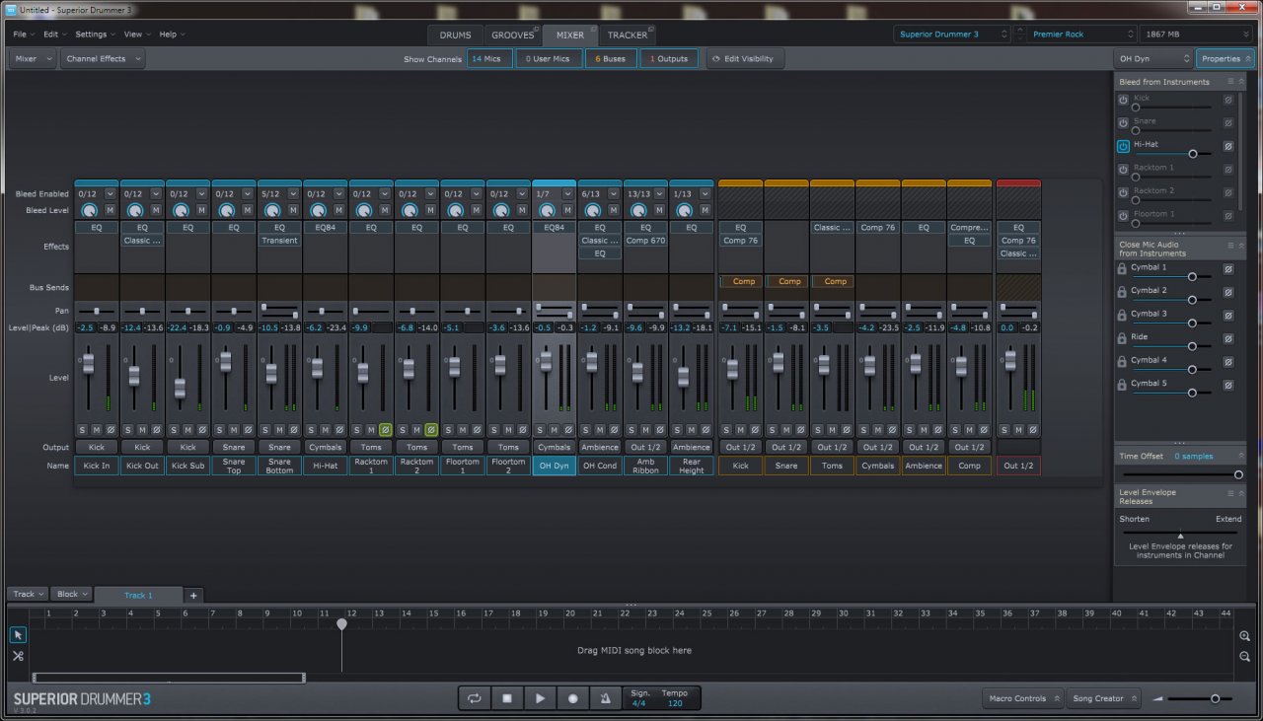Start playback with play button
Image resolution: width=1263 pixels, height=721 pixels.
tap(540, 698)
